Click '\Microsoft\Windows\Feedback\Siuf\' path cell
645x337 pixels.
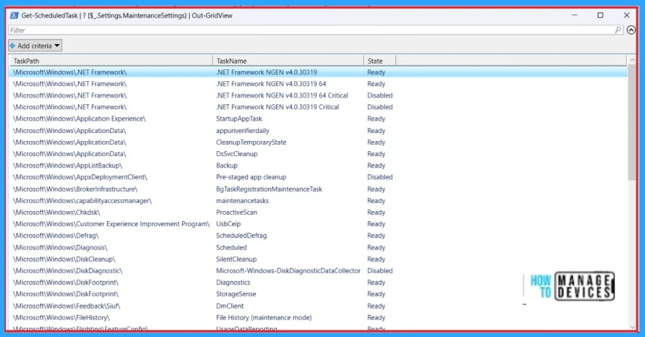(67, 306)
